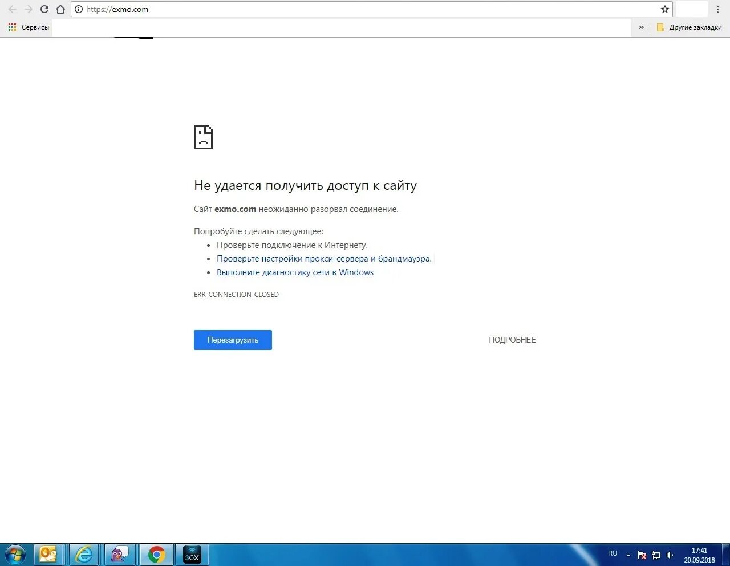
Task: Open the Home page icon
Action: (60, 9)
